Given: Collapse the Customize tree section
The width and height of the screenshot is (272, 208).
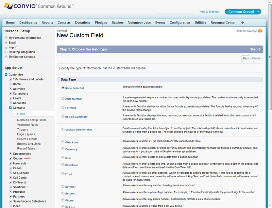Looking at the screenshot, I should point(6,75).
